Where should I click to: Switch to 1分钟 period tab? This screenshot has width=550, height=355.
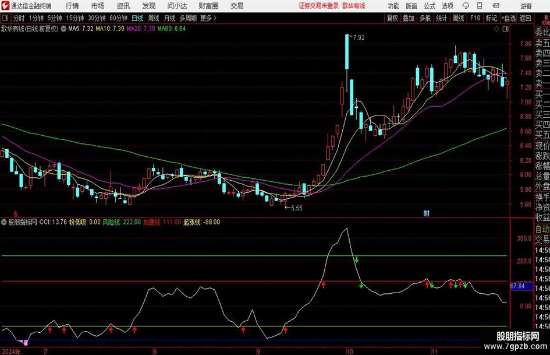pyautogui.click(x=36, y=18)
